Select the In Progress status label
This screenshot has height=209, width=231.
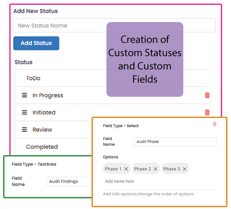pos(48,95)
